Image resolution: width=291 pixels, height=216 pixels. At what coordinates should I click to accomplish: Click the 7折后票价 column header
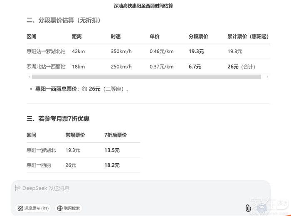point(116,135)
